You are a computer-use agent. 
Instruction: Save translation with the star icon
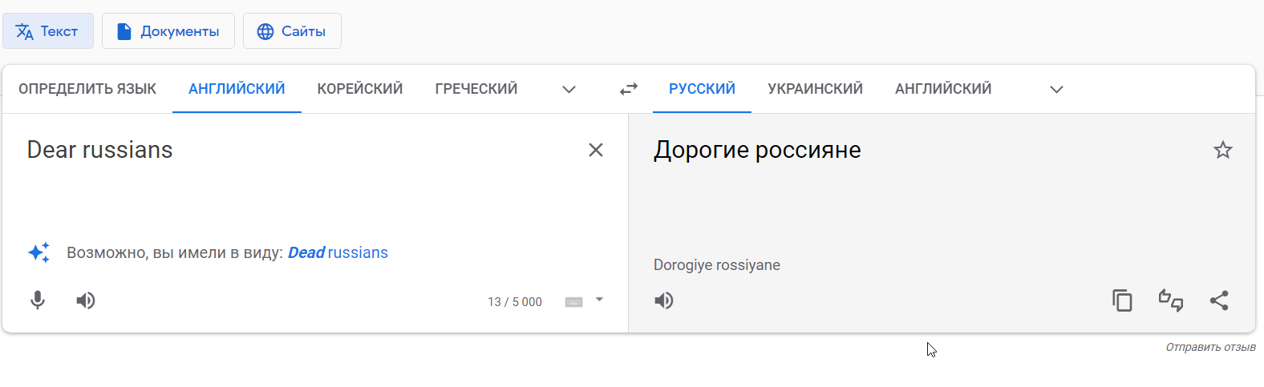tap(1222, 150)
